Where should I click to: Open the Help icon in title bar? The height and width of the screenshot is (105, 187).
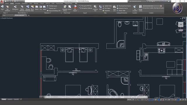point(169,1)
